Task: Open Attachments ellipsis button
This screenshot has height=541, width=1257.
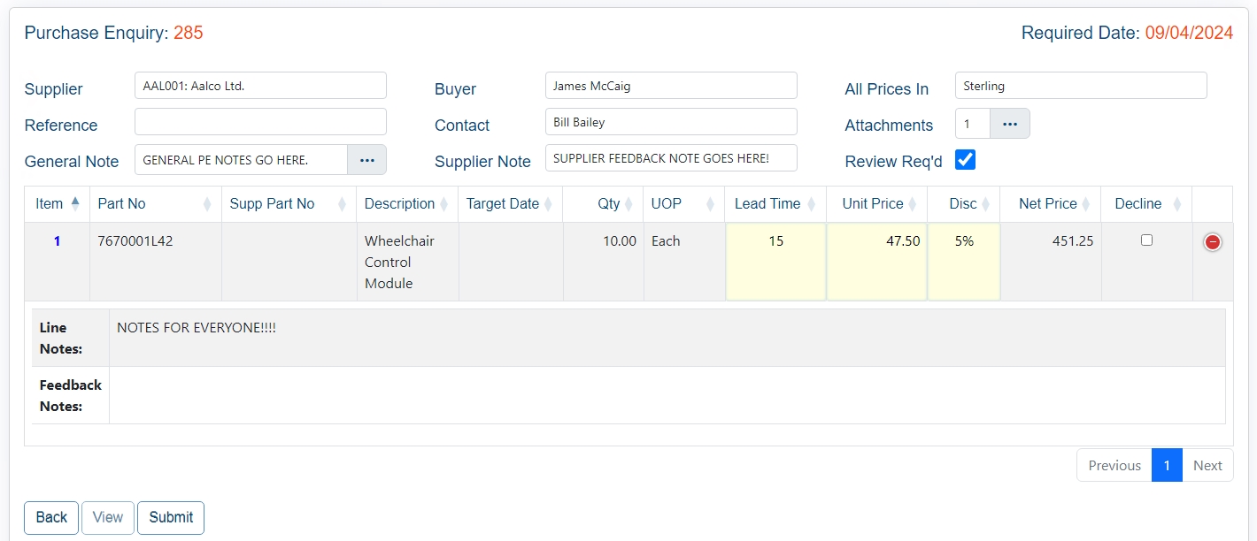Action: [1009, 125]
